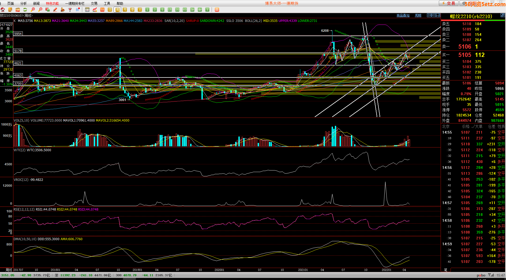Open the 页面 menu

pos(11,3)
